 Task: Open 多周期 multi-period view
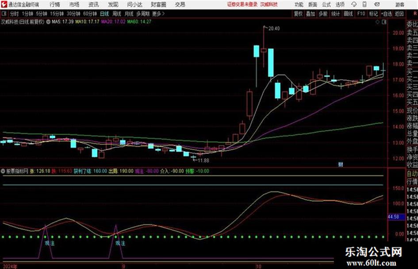click(x=143, y=14)
